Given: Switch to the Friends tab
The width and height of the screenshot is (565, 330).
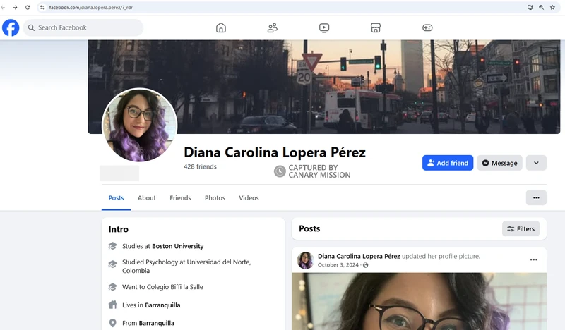Looking at the screenshot, I should [x=180, y=198].
